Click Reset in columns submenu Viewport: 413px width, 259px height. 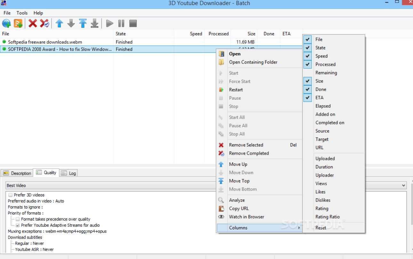(321, 227)
